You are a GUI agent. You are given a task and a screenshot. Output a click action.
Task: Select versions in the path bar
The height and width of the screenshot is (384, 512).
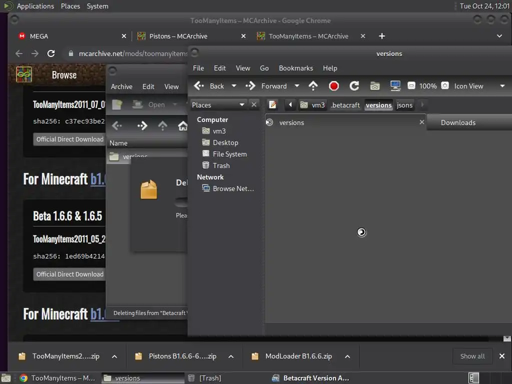pyautogui.click(x=378, y=105)
